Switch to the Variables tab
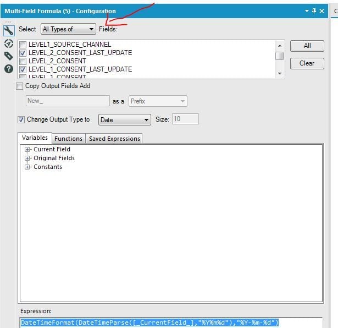Screen dimensions: 338x328 (35, 138)
